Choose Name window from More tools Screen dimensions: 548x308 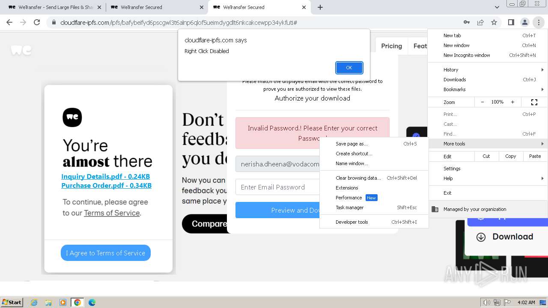tap(374, 163)
